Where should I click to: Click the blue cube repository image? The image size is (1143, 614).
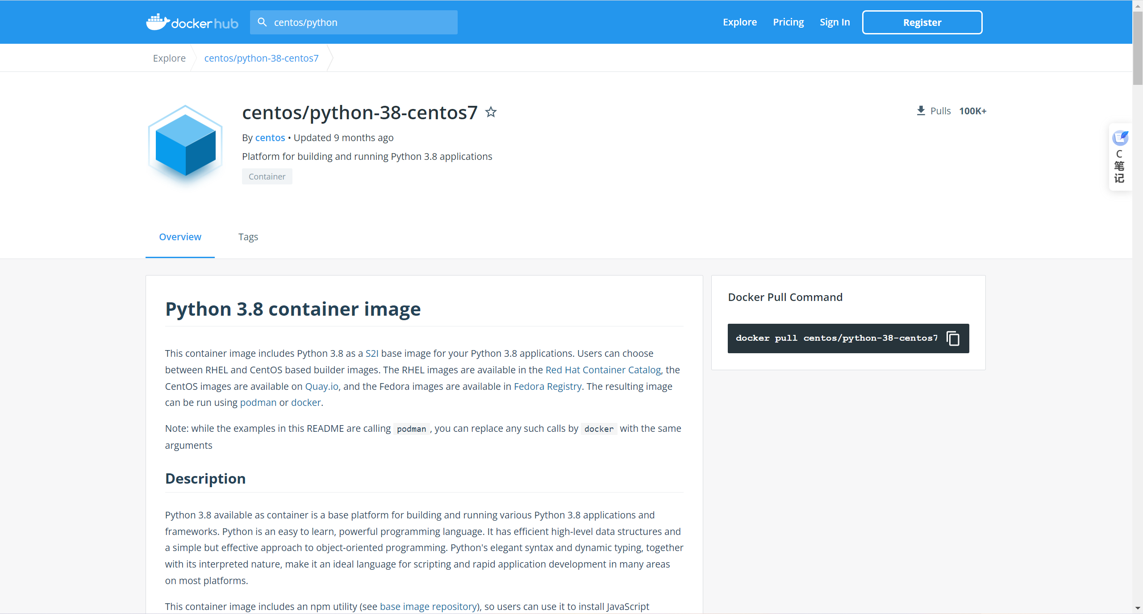[x=185, y=145]
